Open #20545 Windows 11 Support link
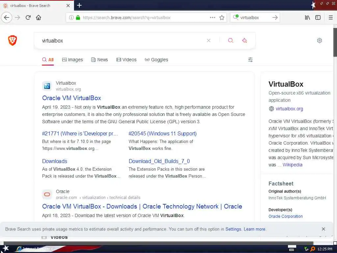 (x=163, y=134)
